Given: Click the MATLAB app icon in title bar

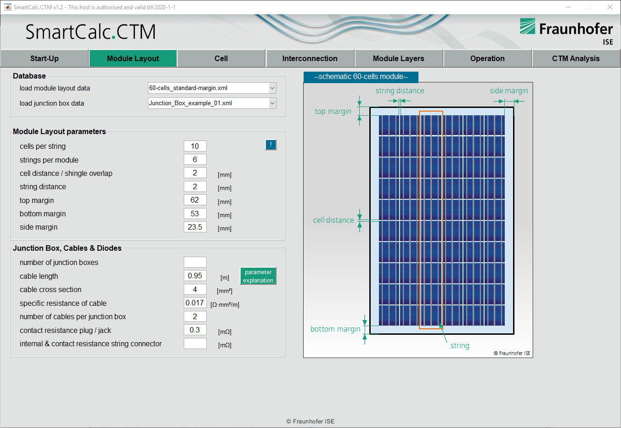Looking at the screenshot, I should click(7, 7).
